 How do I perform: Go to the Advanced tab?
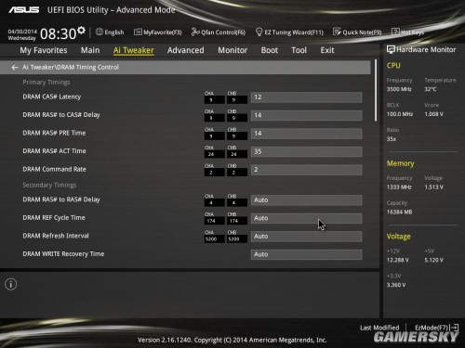pos(186,50)
